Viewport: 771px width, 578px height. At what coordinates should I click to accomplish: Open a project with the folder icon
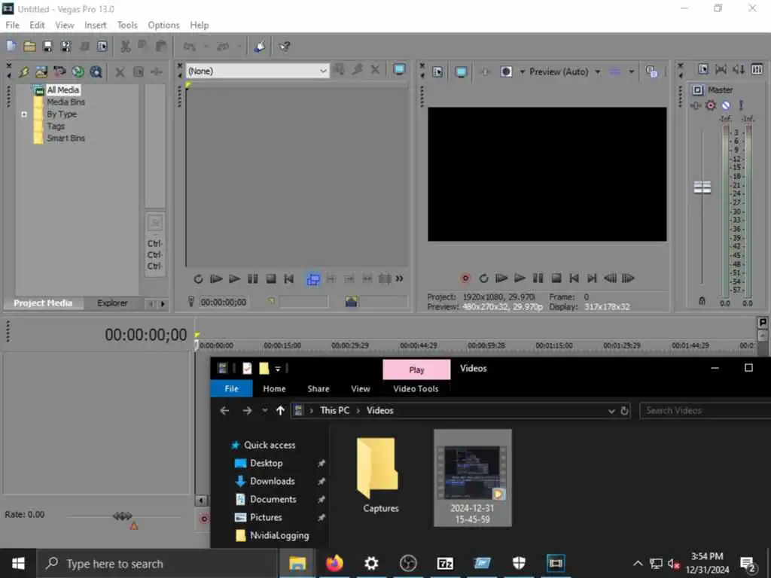[29, 46]
